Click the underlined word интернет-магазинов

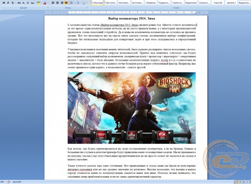point(80,170)
